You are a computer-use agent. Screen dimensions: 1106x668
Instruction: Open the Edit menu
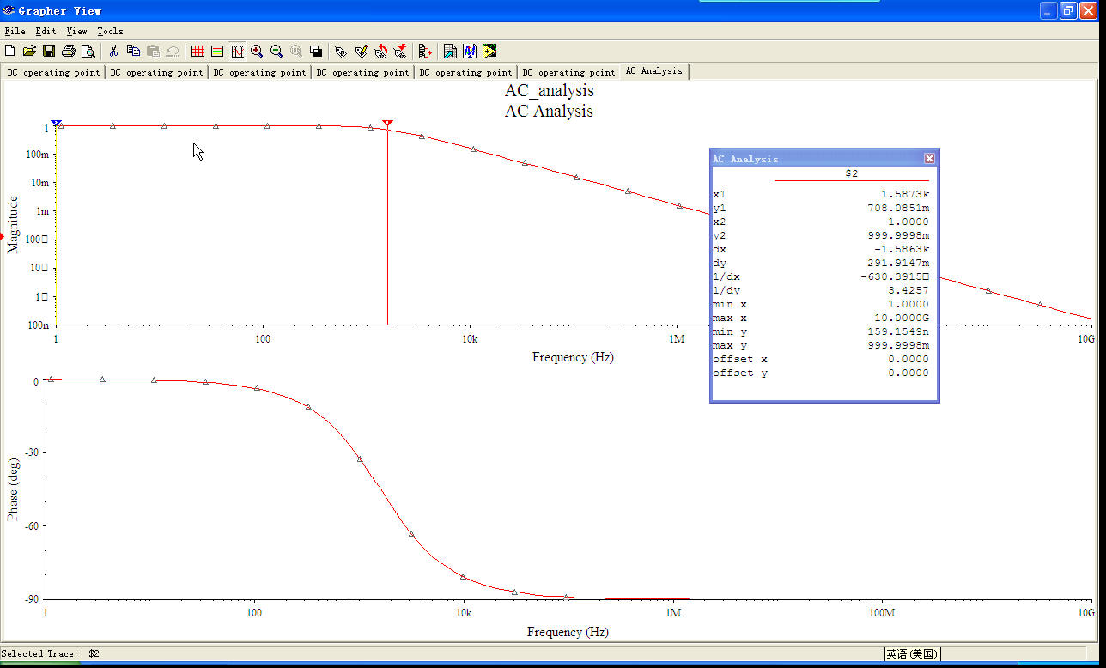click(46, 32)
